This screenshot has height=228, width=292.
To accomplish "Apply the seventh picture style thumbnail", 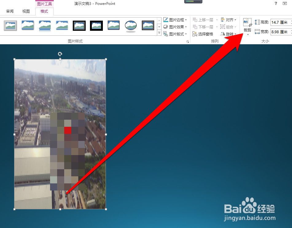I will coord(114,26).
